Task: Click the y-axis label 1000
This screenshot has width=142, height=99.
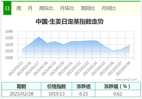Action: point(9,58)
